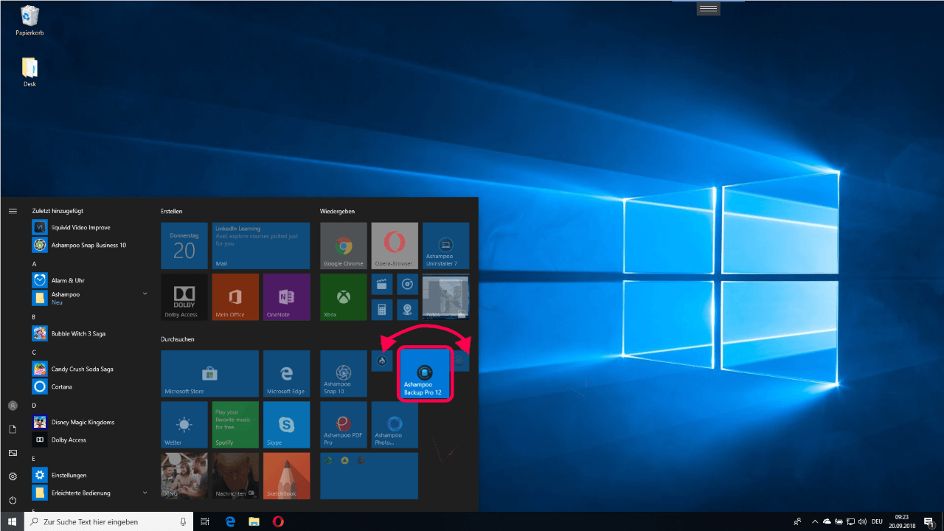The image size is (944, 531).
Task: Open the Nachrichten news tile
Action: 235,476
